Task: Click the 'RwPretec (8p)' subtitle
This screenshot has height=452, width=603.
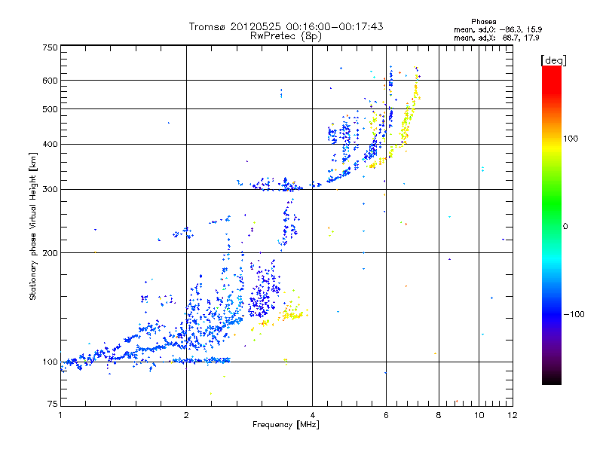Action: (286, 36)
